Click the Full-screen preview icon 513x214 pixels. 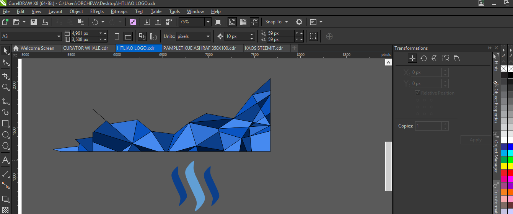coord(218,22)
